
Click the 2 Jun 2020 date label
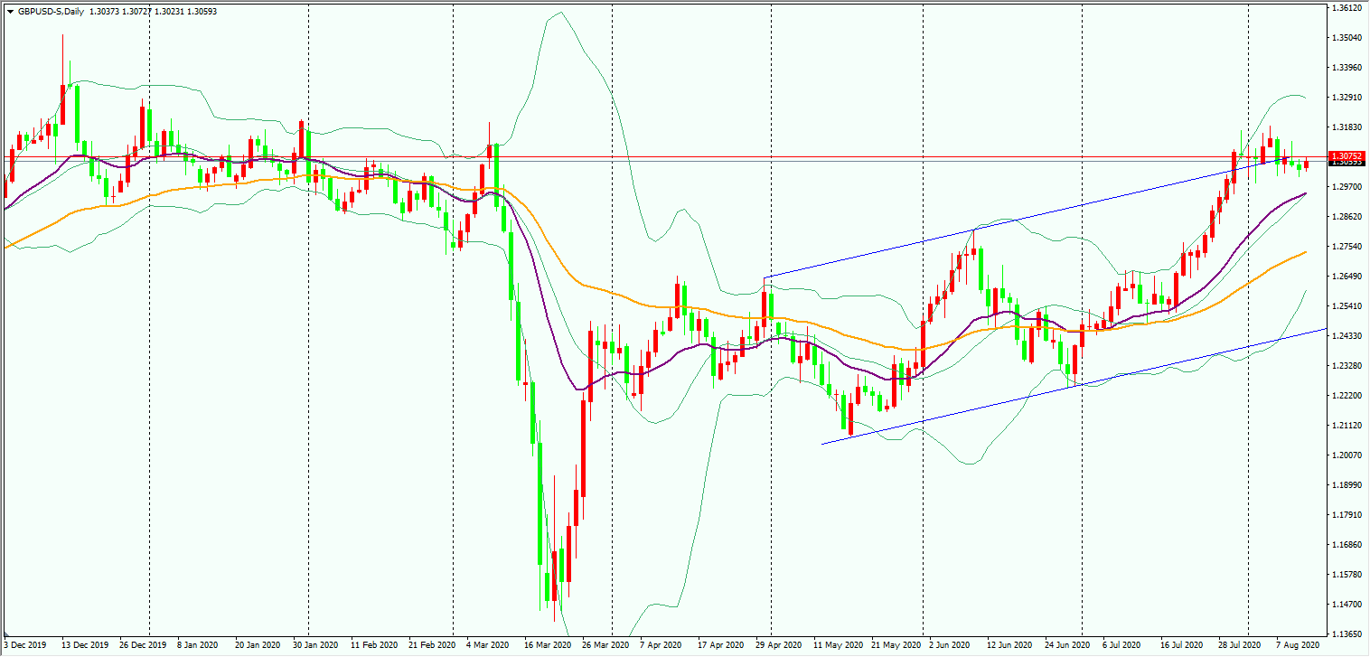951,646
